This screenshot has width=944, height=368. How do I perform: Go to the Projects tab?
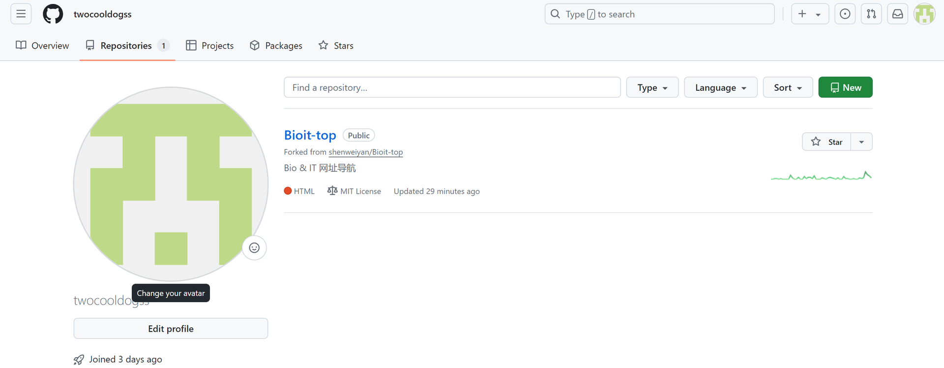210,46
